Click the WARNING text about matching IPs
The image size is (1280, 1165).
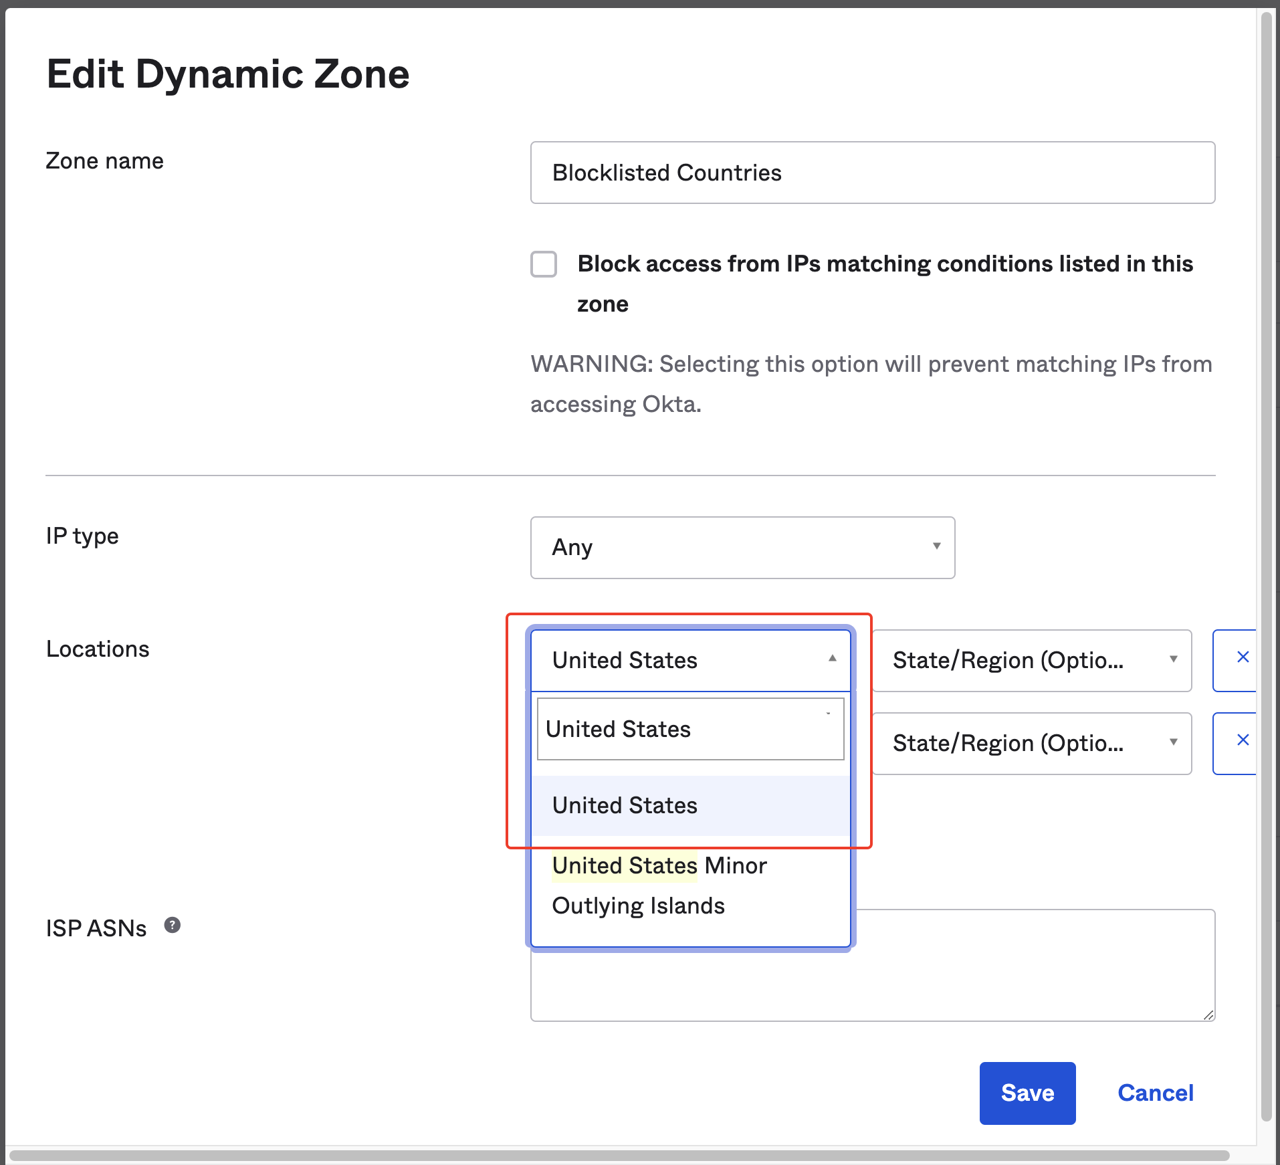click(871, 384)
